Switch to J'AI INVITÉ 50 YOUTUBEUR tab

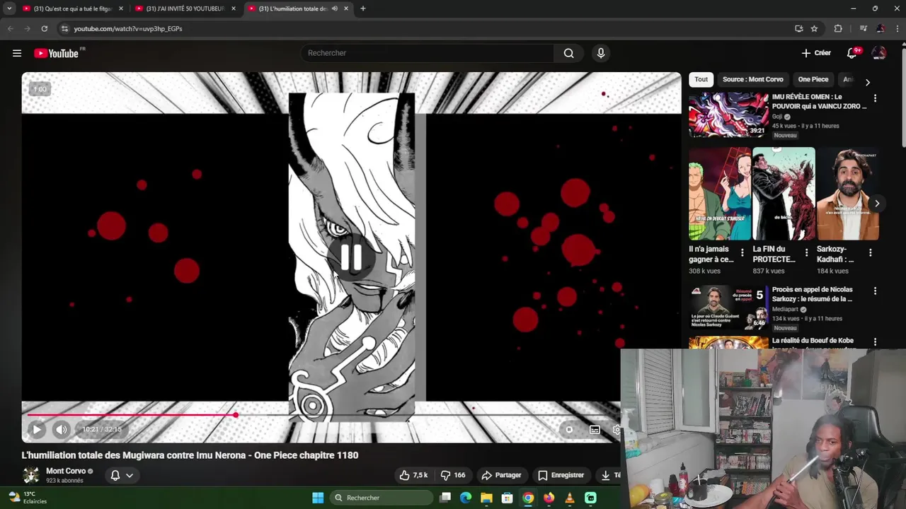click(x=184, y=8)
